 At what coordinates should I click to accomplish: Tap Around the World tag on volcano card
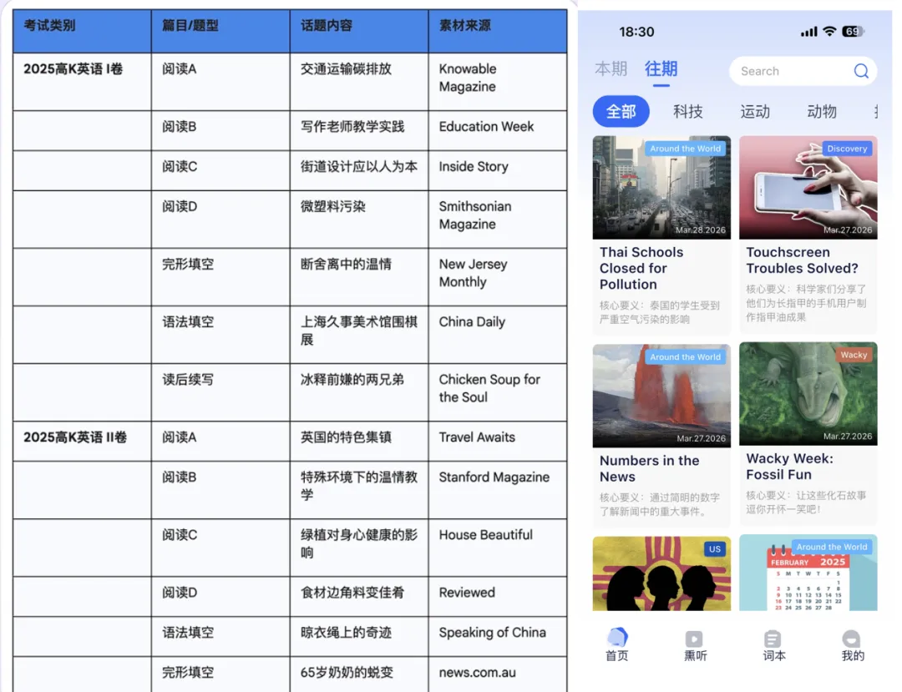[x=685, y=357]
